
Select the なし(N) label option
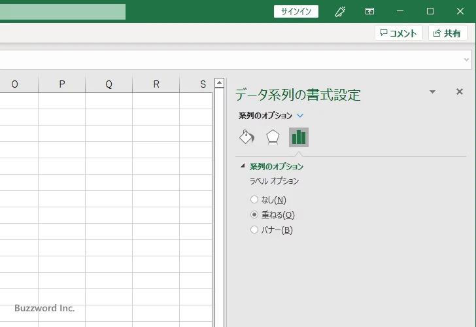click(x=268, y=199)
